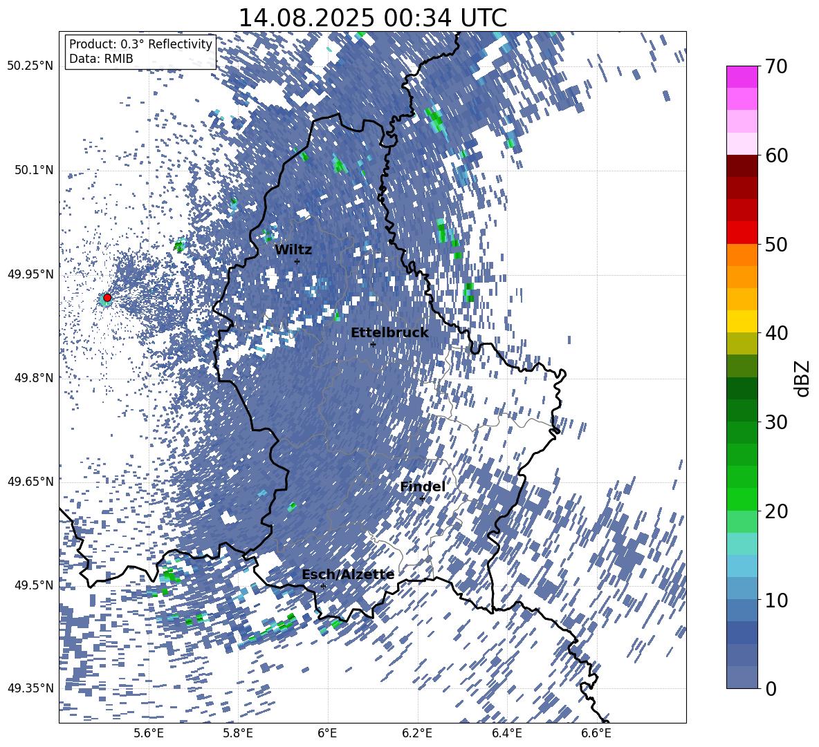The height and width of the screenshot is (747, 819).
Task: Select the Ettelbruck city label
Action: (x=389, y=333)
